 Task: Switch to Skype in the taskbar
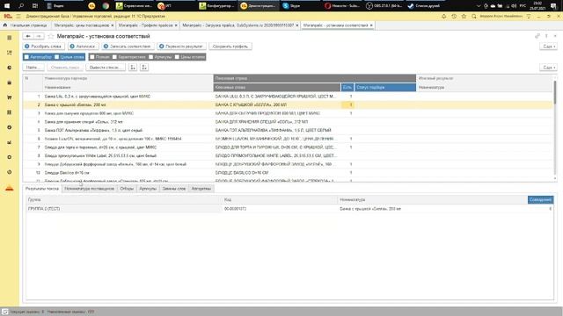click(291, 6)
